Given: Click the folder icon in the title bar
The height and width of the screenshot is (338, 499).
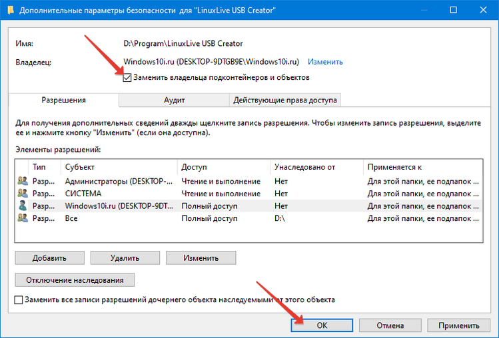Looking at the screenshot, I should point(11,10).
